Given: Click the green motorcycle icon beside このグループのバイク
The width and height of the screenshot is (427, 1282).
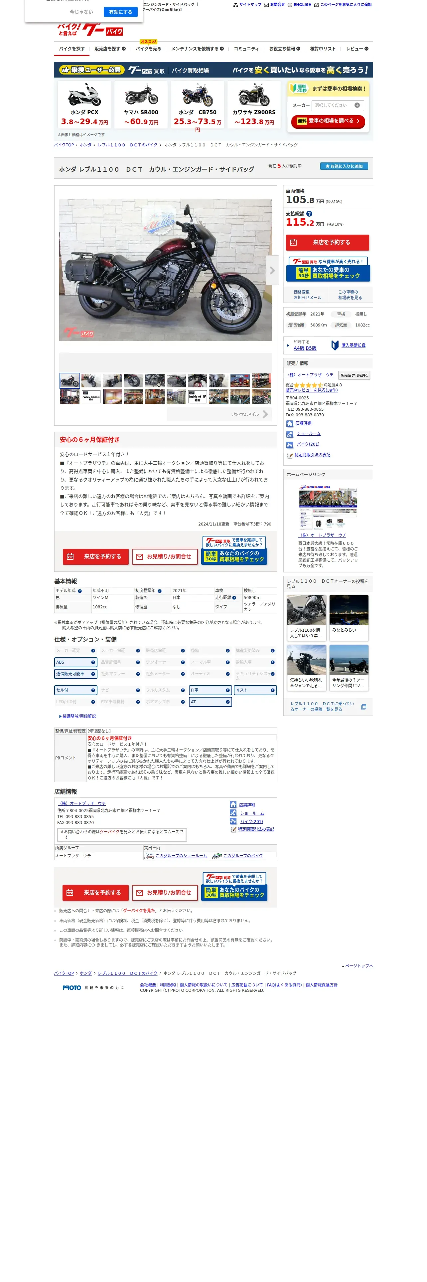Looking at the screenshot, I should [x=217, y=855].
